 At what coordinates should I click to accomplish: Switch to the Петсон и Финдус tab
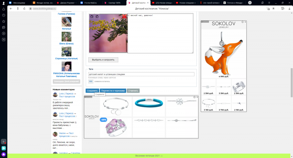coord(234,3)
